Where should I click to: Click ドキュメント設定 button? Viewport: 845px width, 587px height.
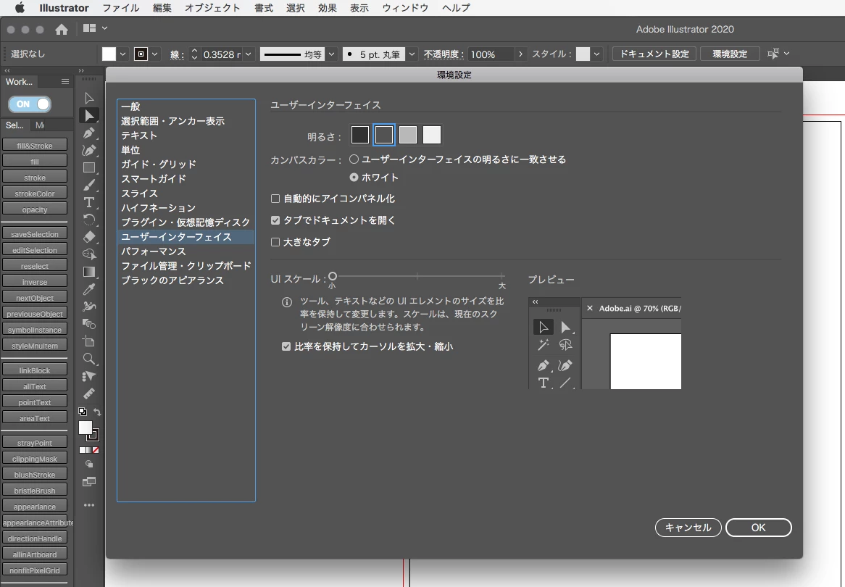point(654,54)
